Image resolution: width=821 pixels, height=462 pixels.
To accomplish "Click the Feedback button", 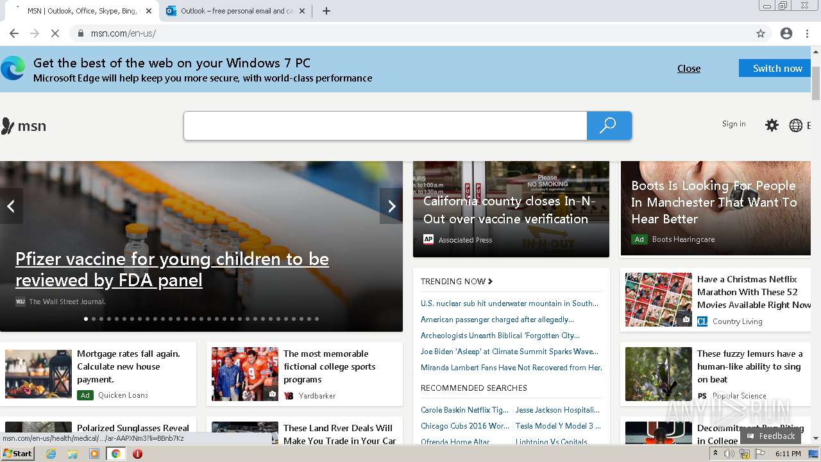I will pyautogui.click(x=770, y=436).
